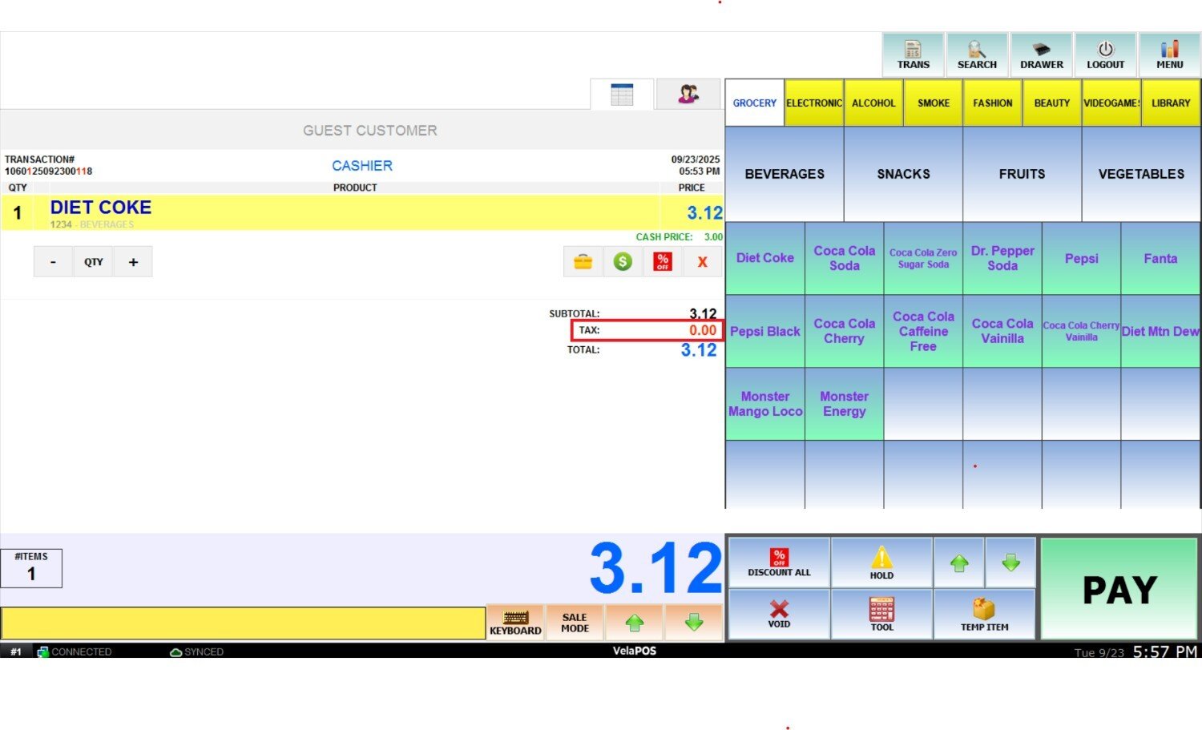Image resolution: width=1202 pixels, height=730 pixels.
Task: Click the customer profile icon tab
Action: coord(688,95)
